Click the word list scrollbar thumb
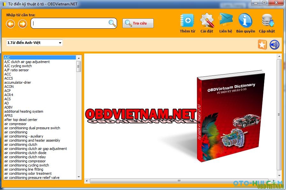 (x=79, y=67)
